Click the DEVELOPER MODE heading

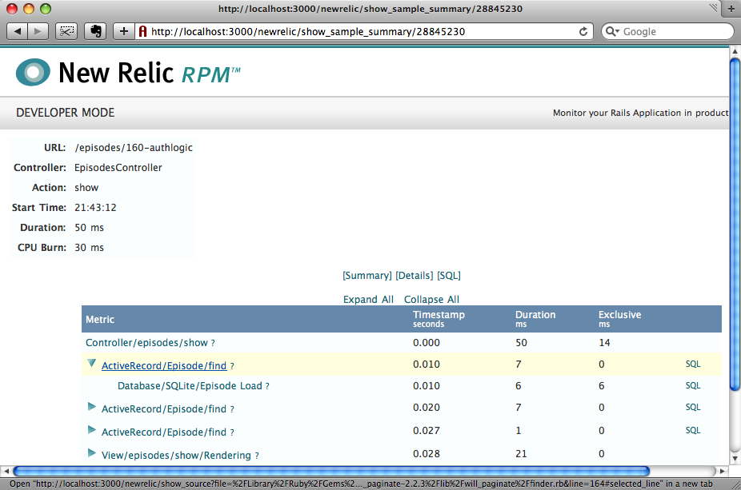[65, 113]
